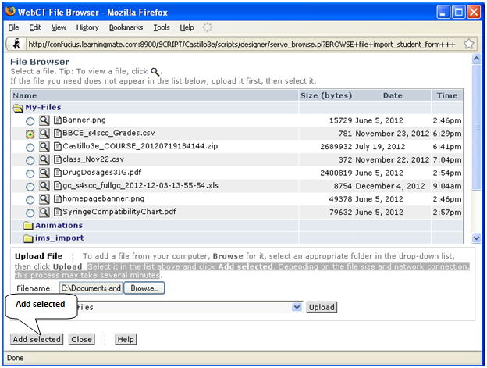The image size is (487, 368).
Task: Click the Add selected button
Action: tap(37, 339)
